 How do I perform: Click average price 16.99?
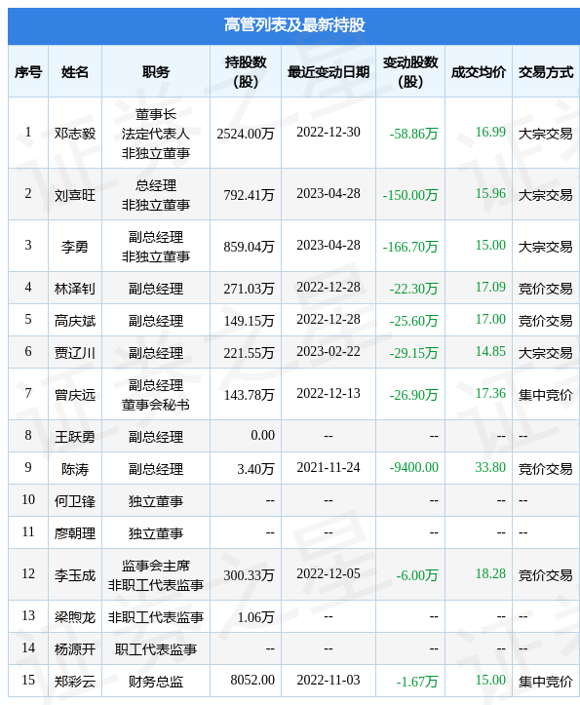490,133
